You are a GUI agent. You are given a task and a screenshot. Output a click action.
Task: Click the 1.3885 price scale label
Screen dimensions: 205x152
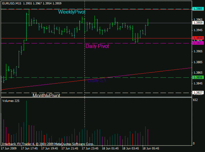coord(198,62)
